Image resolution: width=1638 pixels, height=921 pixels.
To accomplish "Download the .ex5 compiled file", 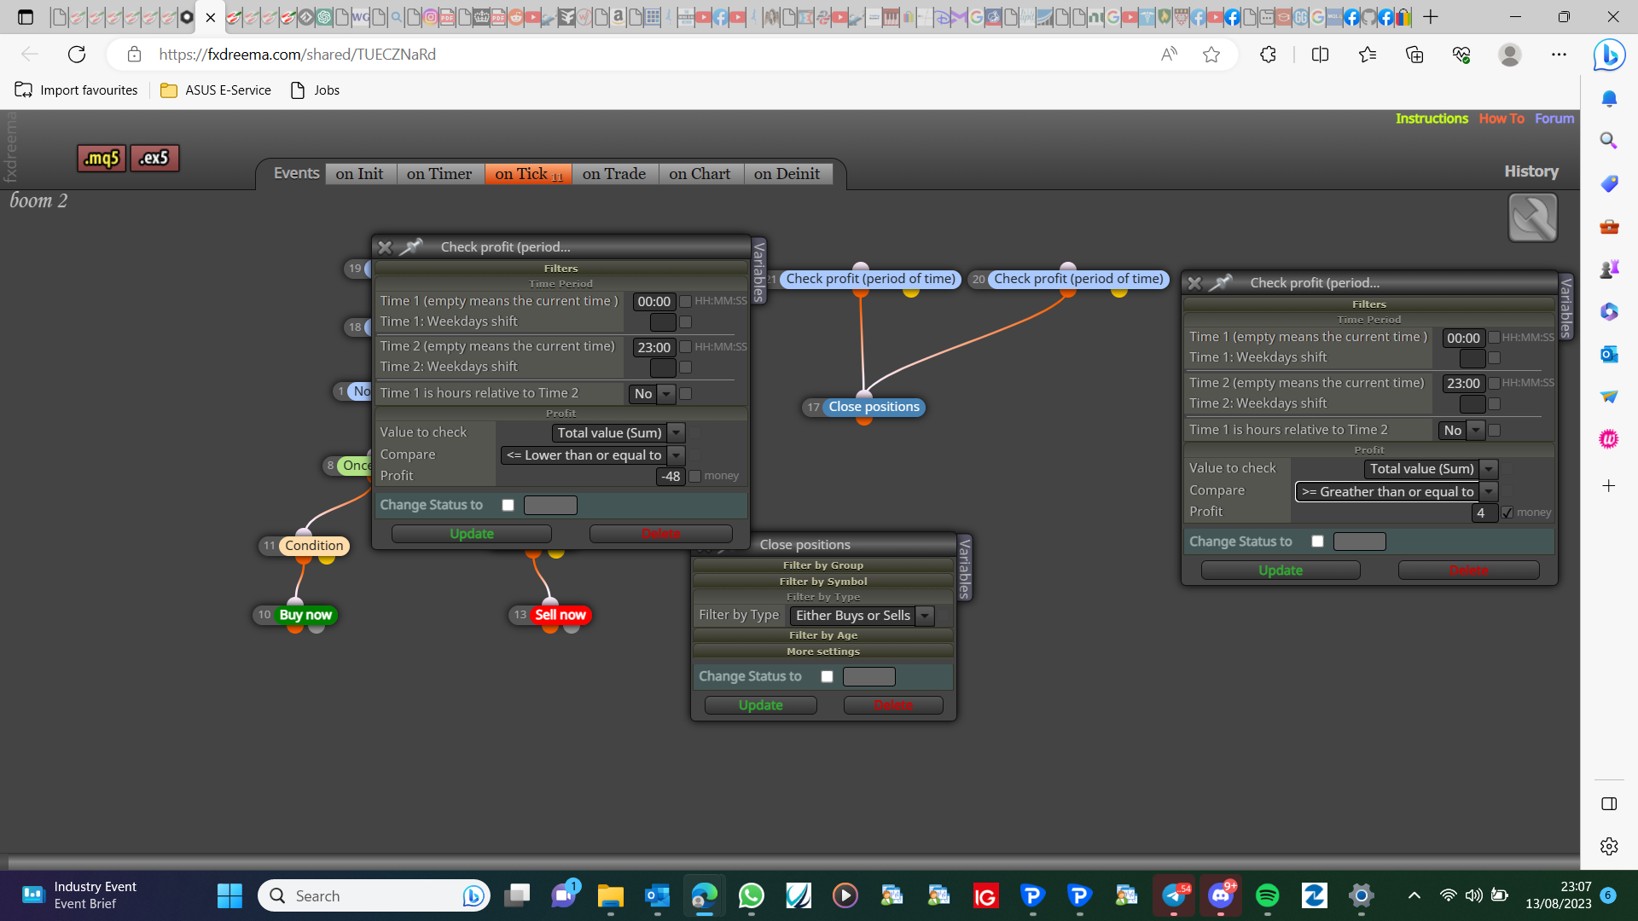I will click(x=154, y=159).
